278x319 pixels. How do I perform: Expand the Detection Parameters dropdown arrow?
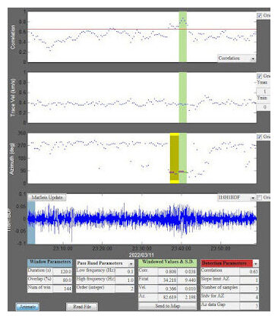point(256,264)
